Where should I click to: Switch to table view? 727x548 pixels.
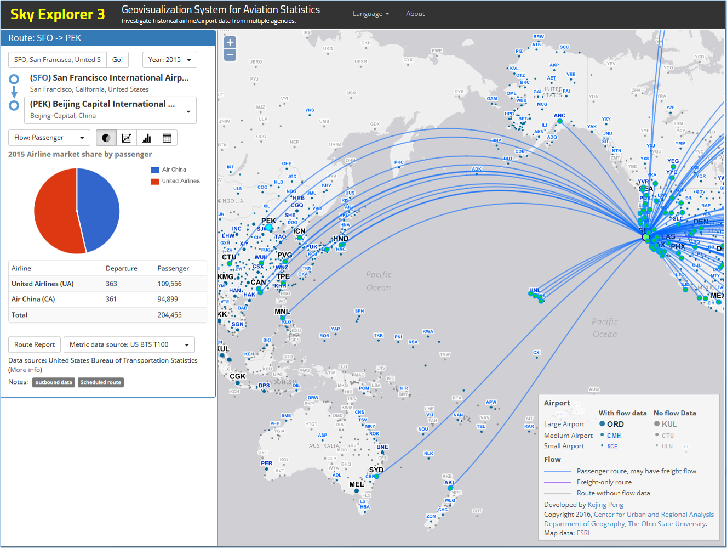[x=167, y=138]
